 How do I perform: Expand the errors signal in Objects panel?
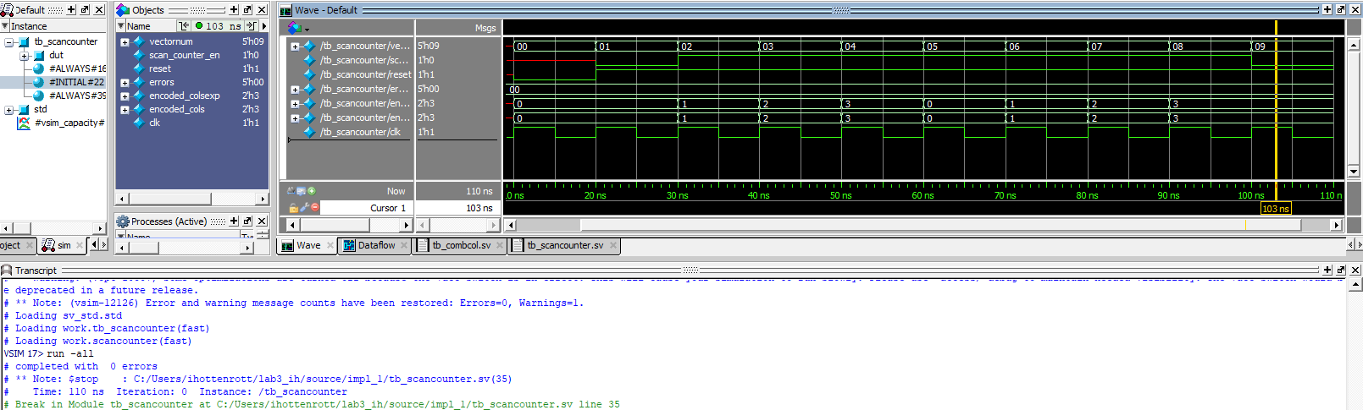(x=125, y=83)
